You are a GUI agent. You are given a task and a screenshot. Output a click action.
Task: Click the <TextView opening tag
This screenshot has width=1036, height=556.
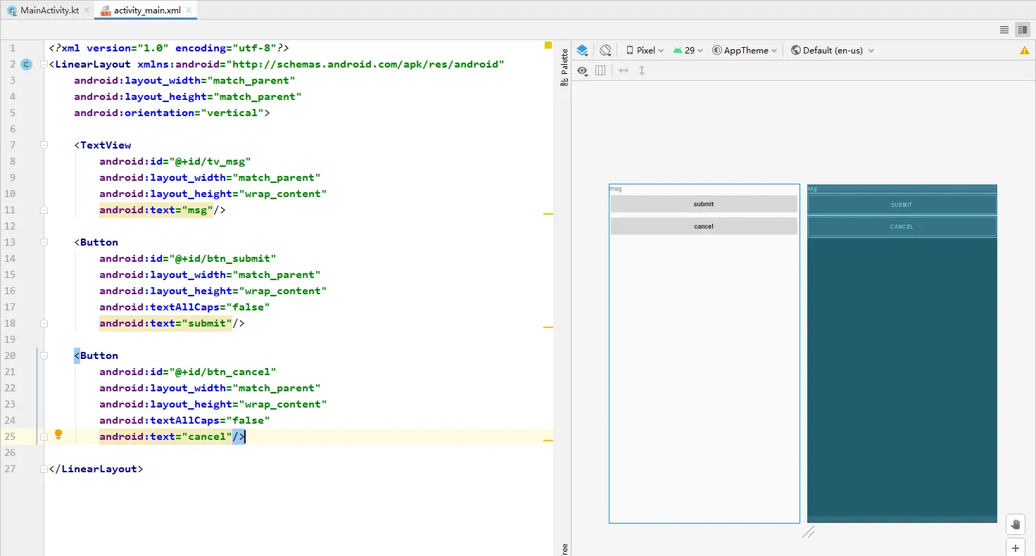click(x=103, y=145)
